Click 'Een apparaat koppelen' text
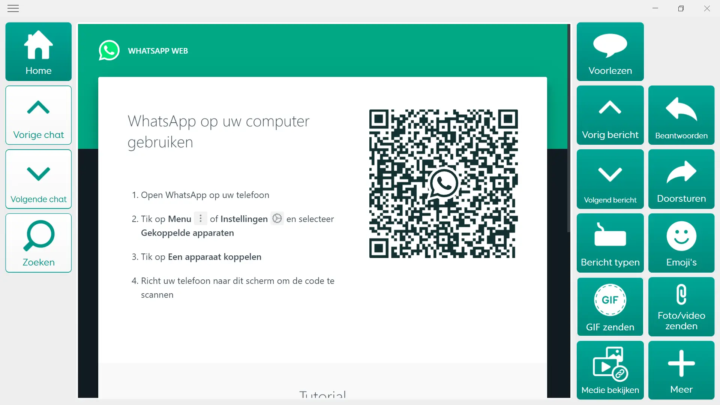 tap(214, 257)
